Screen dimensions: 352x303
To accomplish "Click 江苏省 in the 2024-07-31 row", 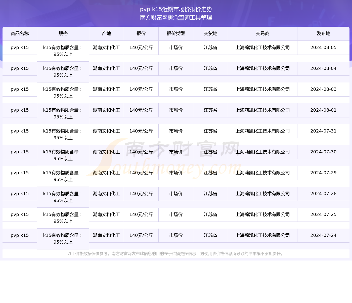I will [x=210, y=131].
